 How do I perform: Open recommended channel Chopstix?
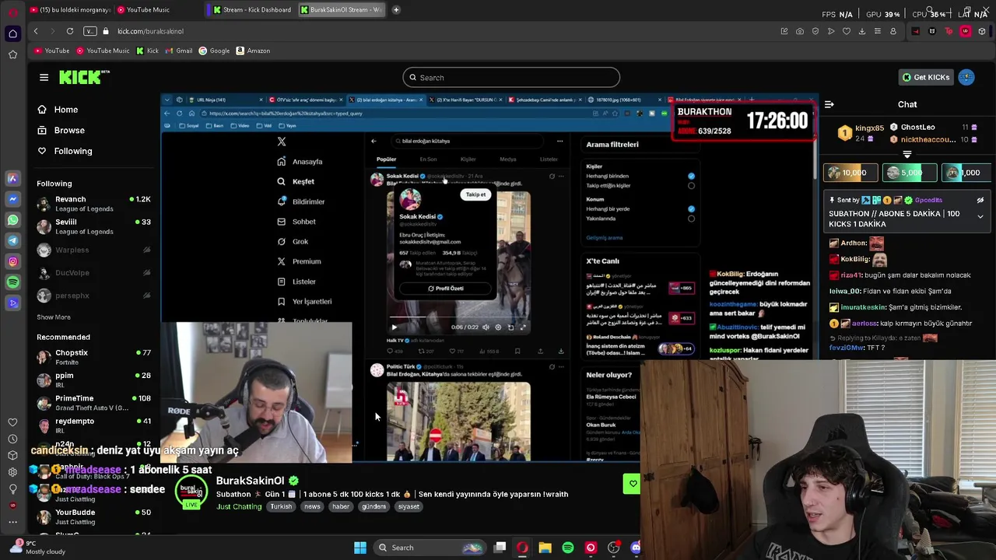[93, 357]
